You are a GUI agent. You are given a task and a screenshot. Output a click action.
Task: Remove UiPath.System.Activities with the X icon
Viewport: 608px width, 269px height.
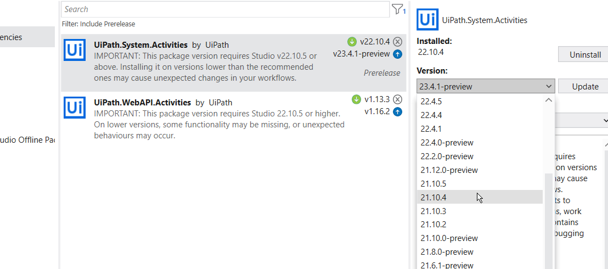(397, 42)
